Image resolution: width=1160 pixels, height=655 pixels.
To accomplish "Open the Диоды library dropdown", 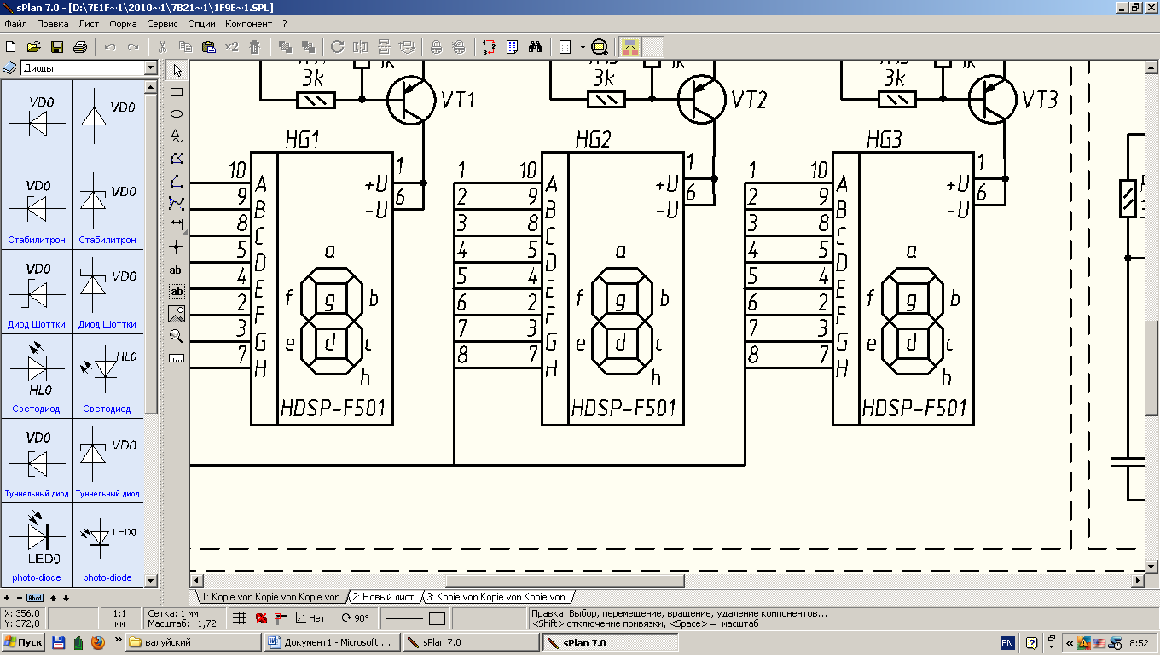I will point(151,68).
